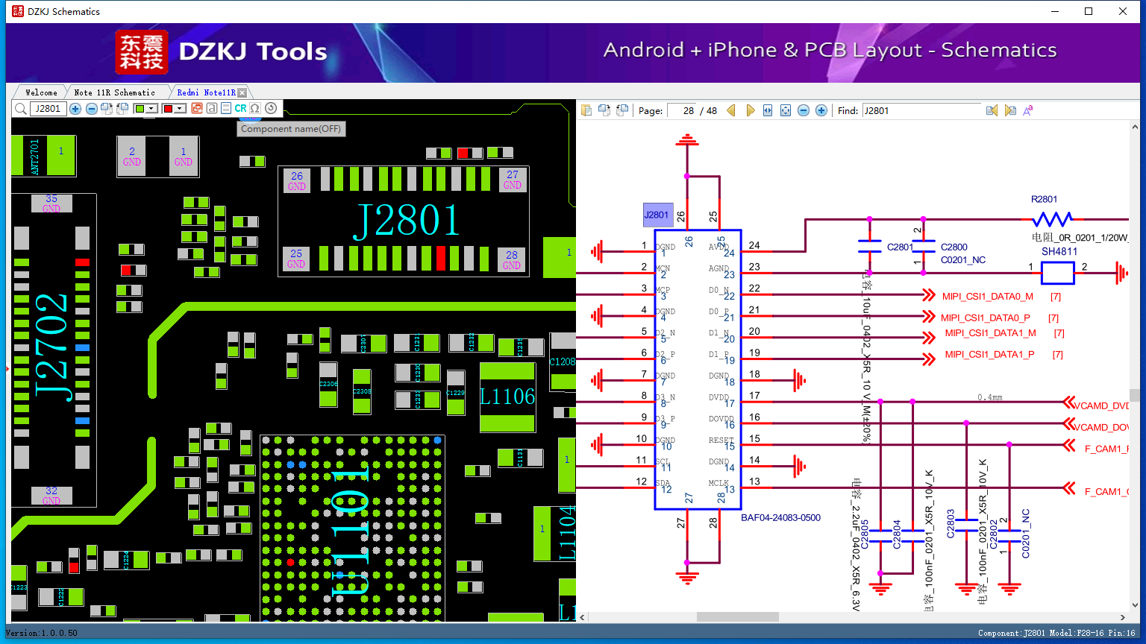Viewport: 1146px width, 644px height.
Task: Click the MIPI_CSI1_DATA0_M net label
Action: tap(987, 297)
